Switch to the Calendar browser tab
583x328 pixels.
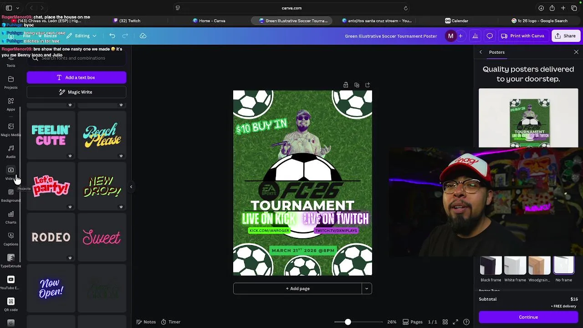457,20
